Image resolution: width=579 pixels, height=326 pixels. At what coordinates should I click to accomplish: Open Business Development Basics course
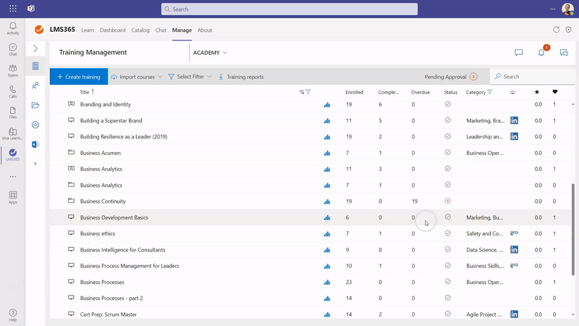114,217
